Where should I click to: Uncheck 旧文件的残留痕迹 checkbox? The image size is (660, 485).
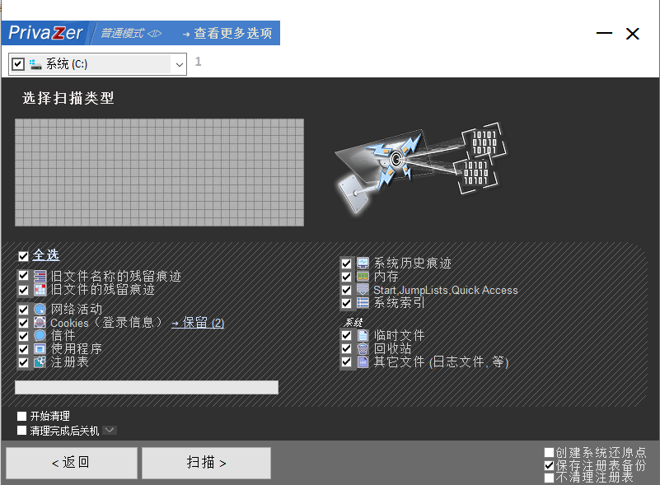click(x=24, y=290)
